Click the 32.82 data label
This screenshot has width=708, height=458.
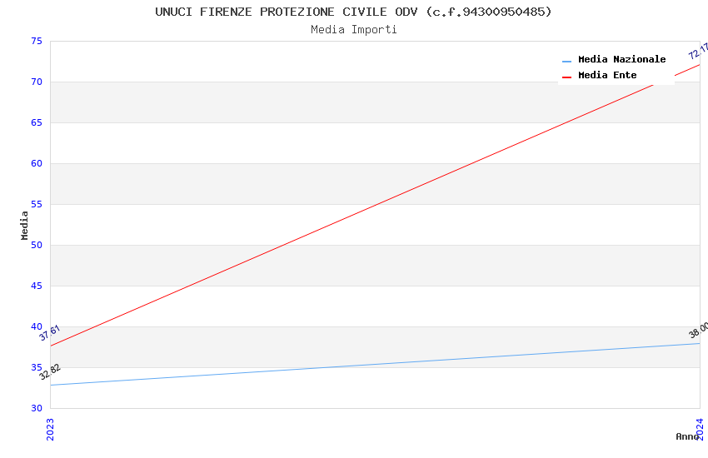[x=50, y=372]
